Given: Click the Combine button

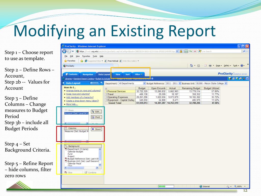Looking at the screenshot, I should click(93, 173).
